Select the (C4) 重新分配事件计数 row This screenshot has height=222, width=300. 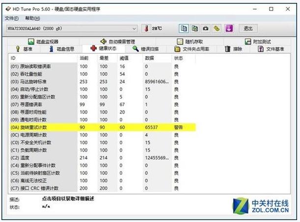coord(102,166)
